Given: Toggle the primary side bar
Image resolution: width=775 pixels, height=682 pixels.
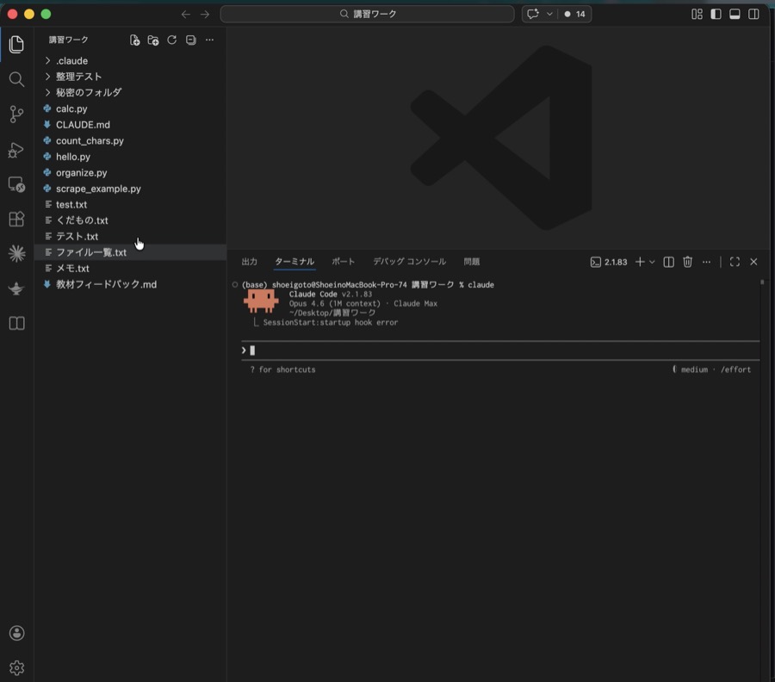Looking at the screenshot, I should (x=716, y=14).
